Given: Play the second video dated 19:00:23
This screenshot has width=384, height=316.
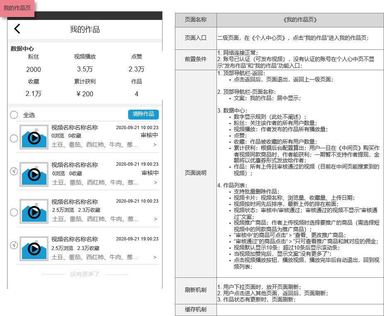Looking at the screenshot, I should tap(33, 174).
